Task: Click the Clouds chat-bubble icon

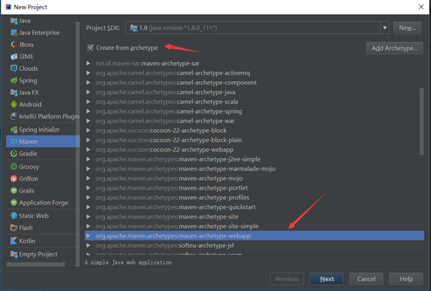Action: point(14,68)
